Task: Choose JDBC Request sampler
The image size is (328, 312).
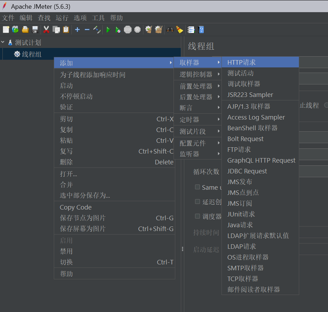Action: [247, 171]
